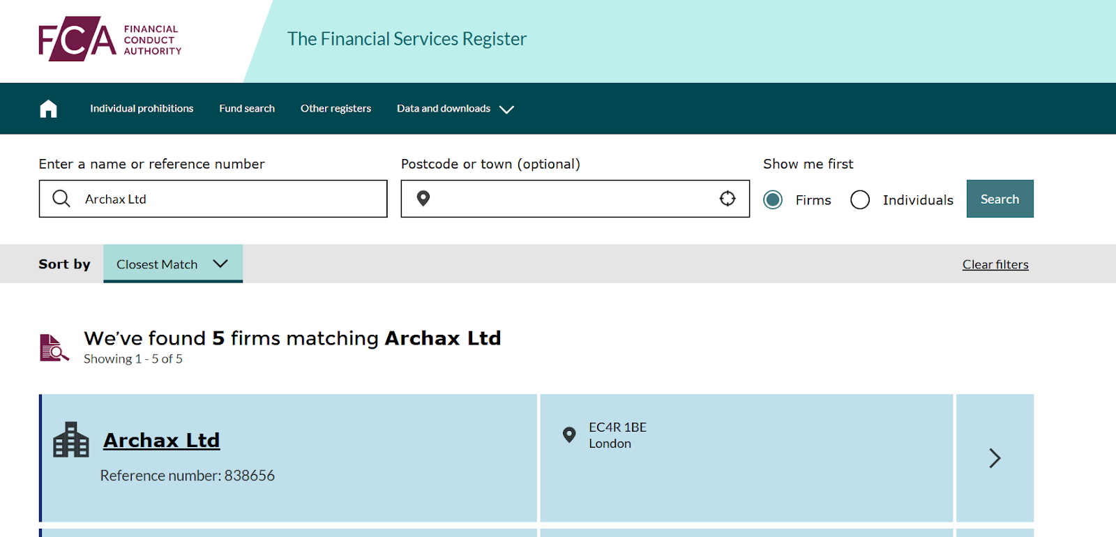Viewport: 1116px width, 537px height.
Task: Use current location crosshair icon
Action: coord(727,199)
